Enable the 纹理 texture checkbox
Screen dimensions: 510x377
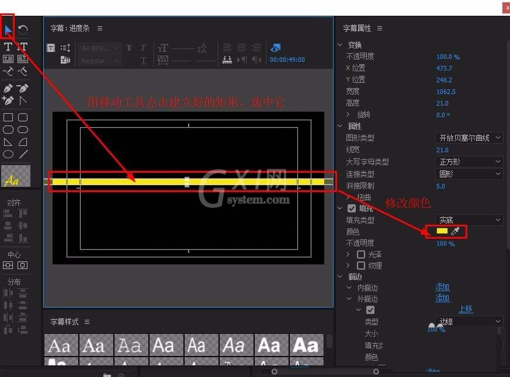coord(361,266)
